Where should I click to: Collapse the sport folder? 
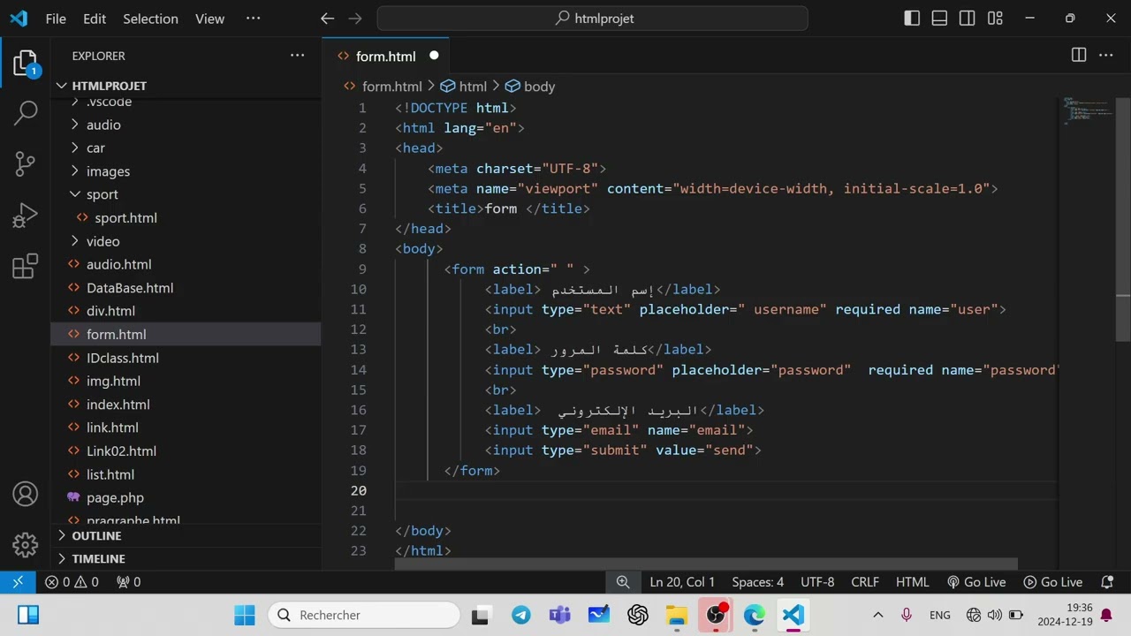102,194
